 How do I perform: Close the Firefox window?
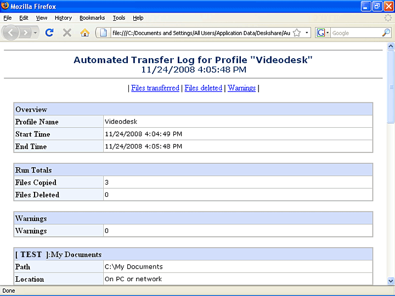(388, 6)
